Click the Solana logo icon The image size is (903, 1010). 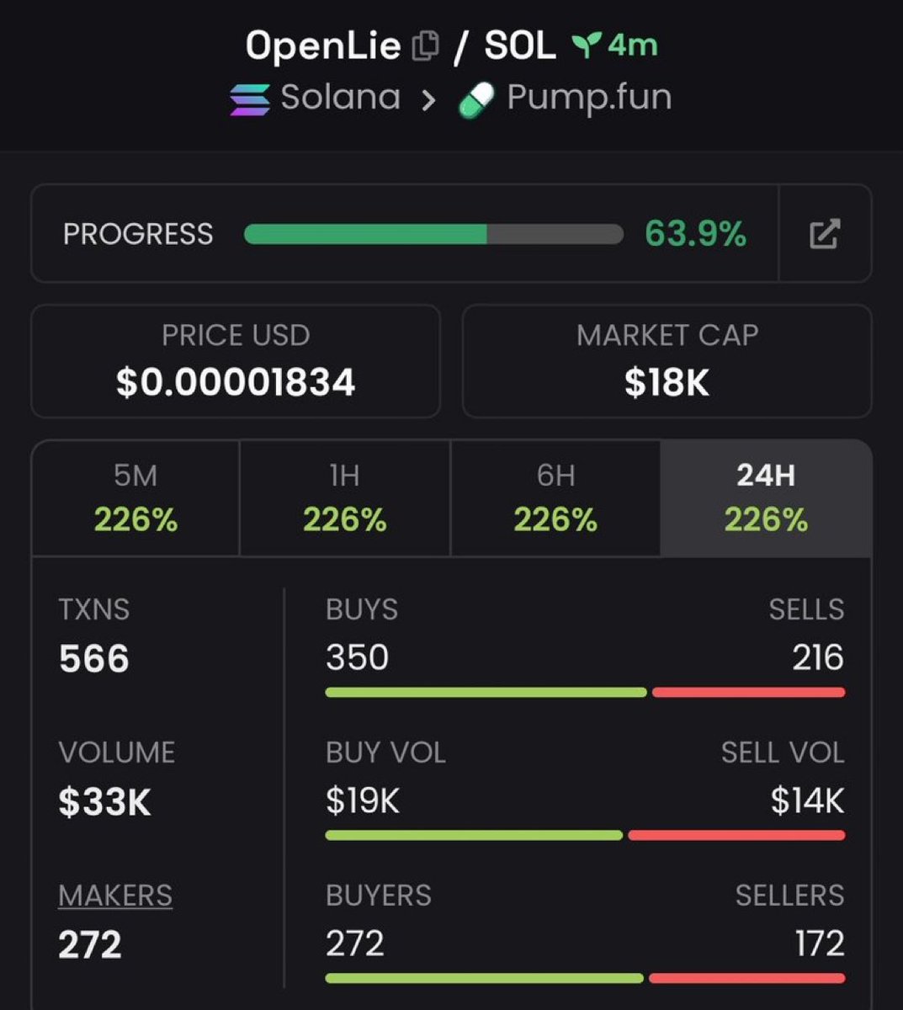click(x=250, y=99)
